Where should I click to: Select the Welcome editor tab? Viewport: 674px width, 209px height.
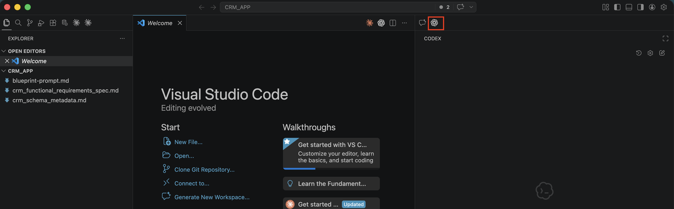160,23
